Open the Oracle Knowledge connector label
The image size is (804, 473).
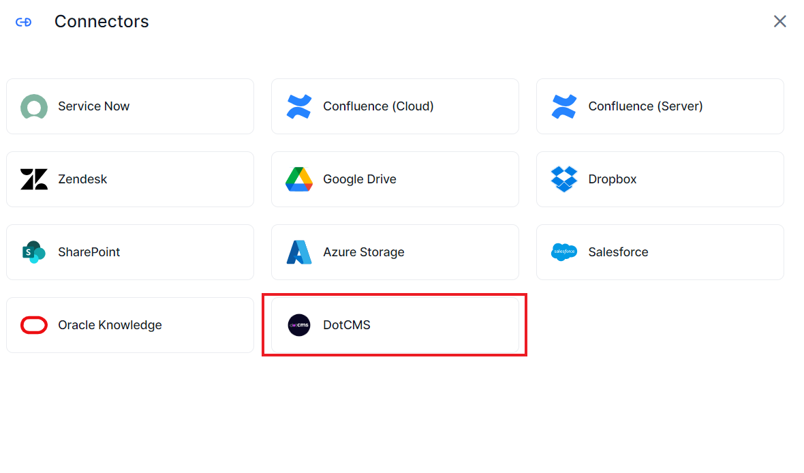[110, 325]
